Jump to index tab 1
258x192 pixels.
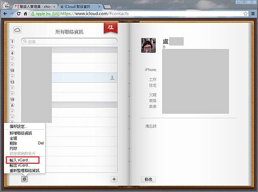point(12,41)
